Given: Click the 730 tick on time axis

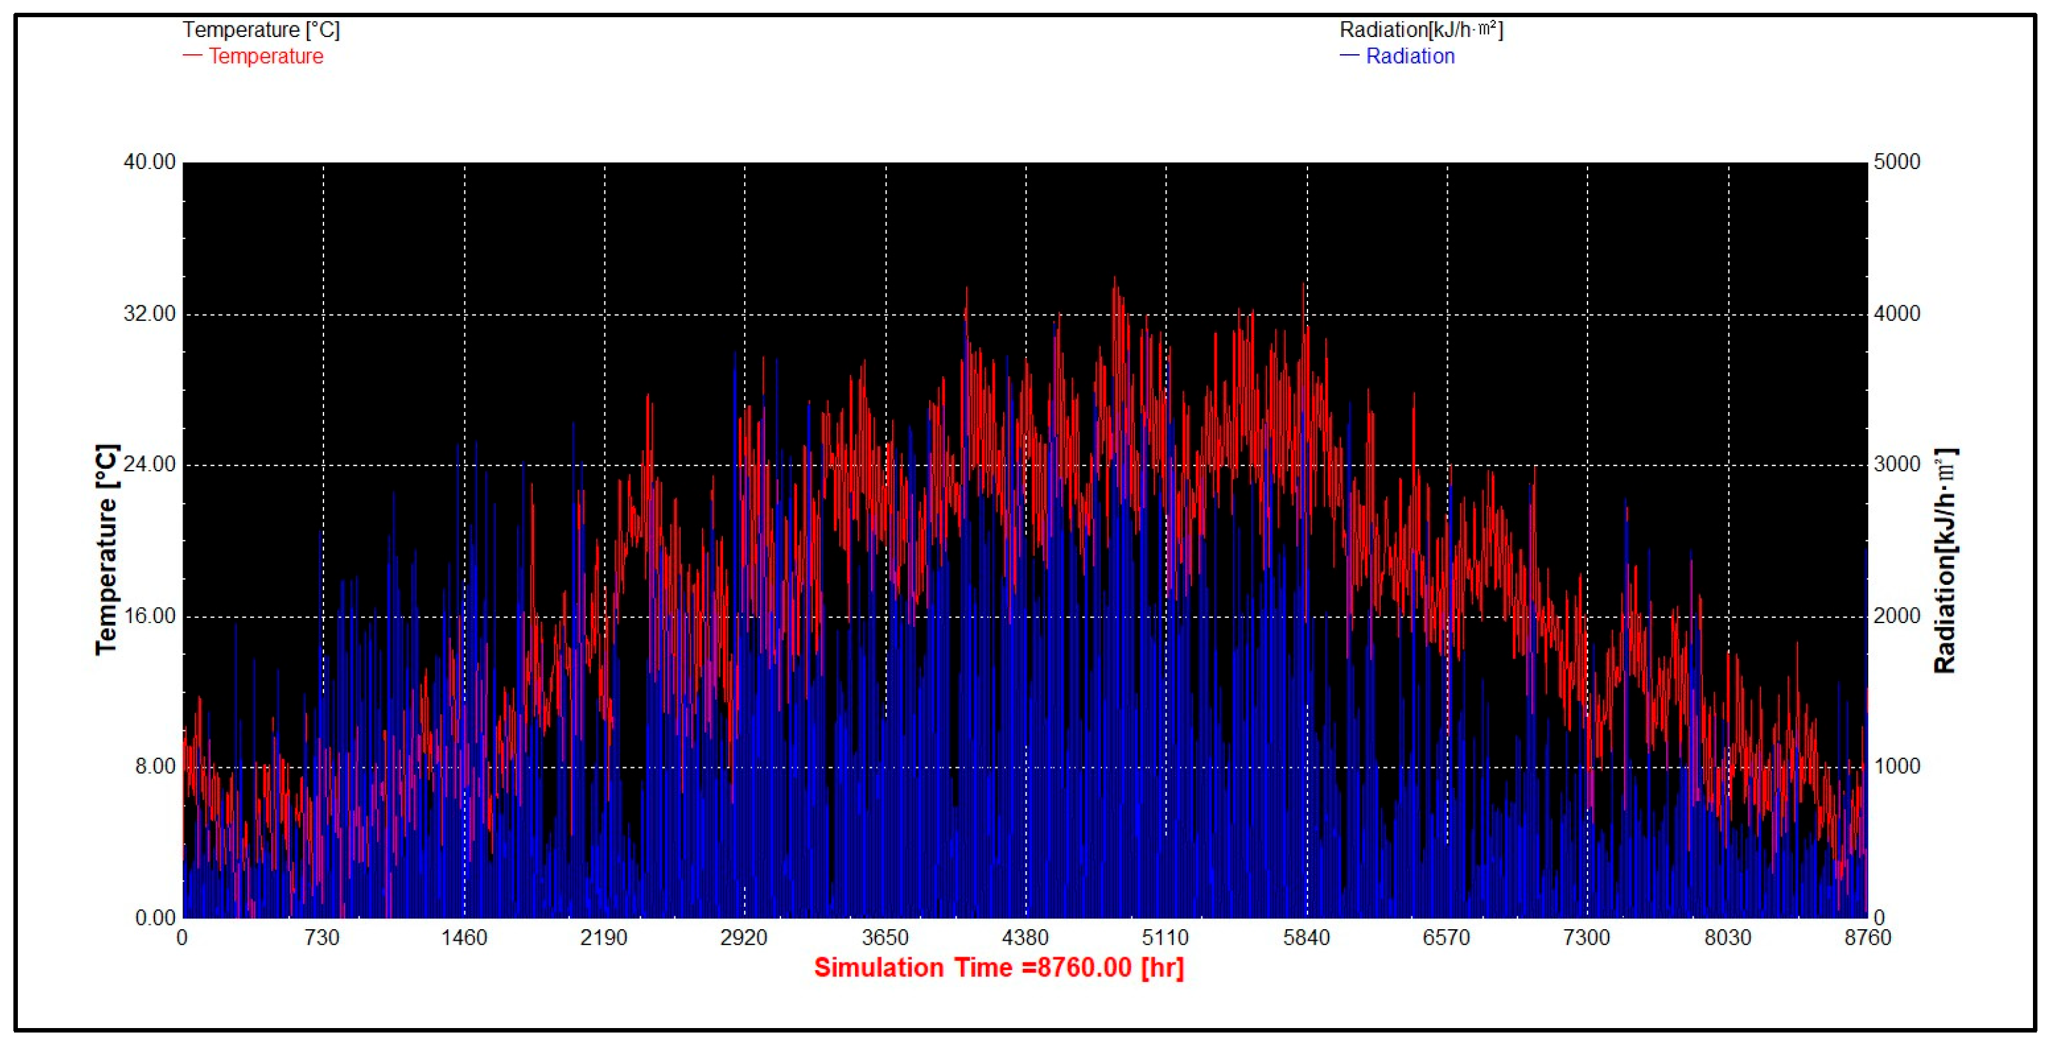Looking at the screenshot, I should pyautogui.click(x=322, y=938).
